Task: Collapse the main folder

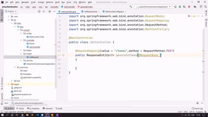Action: pos(12,23)
